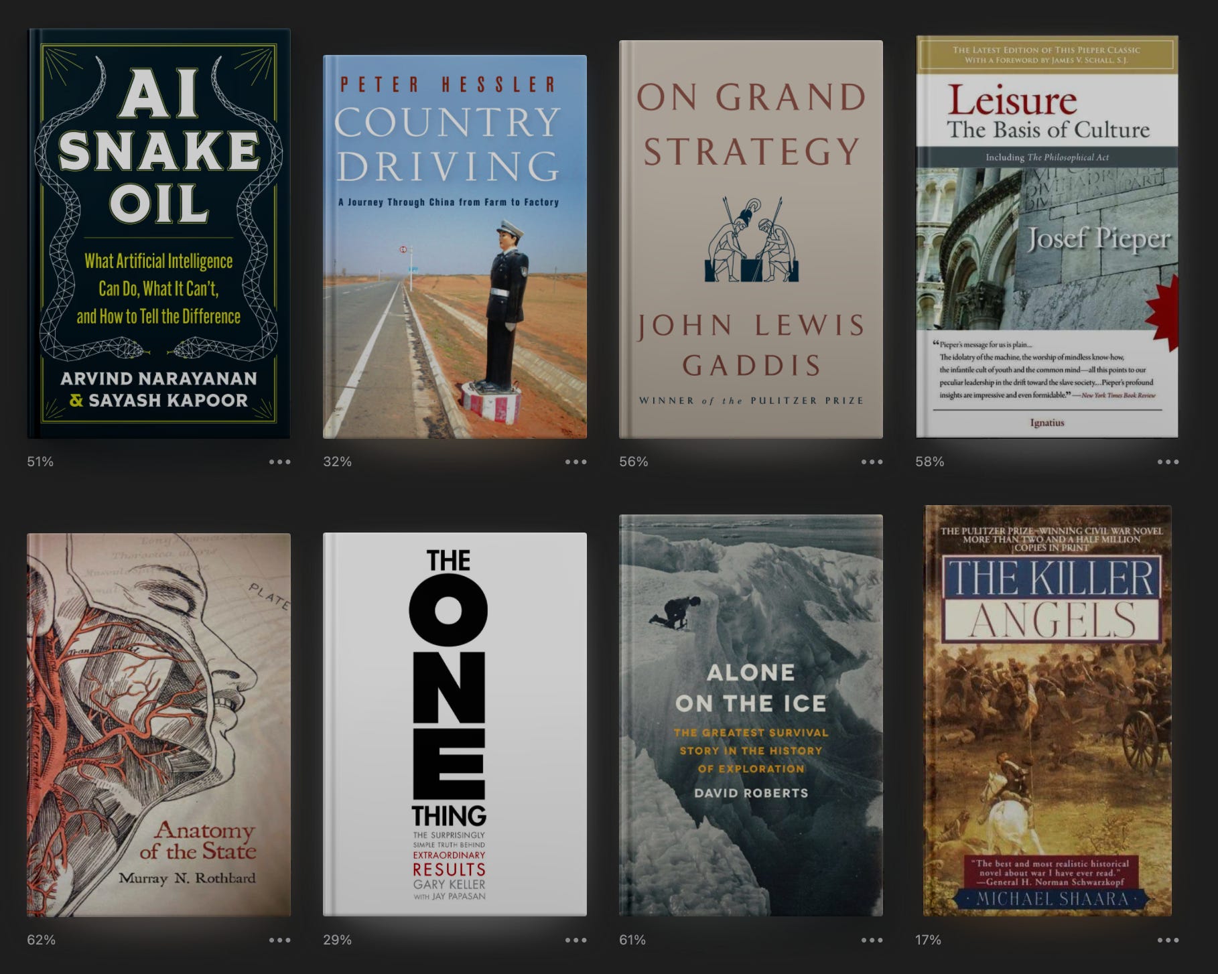
Task: Open Leisure The Basis of Culture cover
Action: click(1047, 236)
